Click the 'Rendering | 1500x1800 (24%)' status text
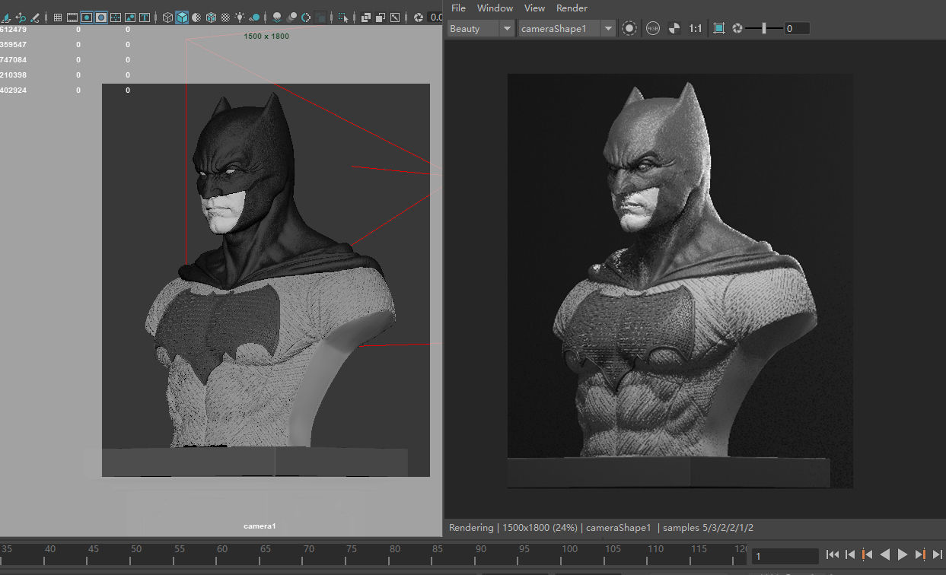Image resolution: width=946 pixels, height=575 pixels. (514, 527)
